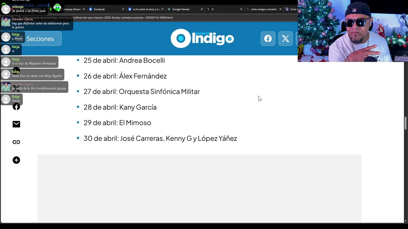Open more sharing options plus icon

point(16,160)
